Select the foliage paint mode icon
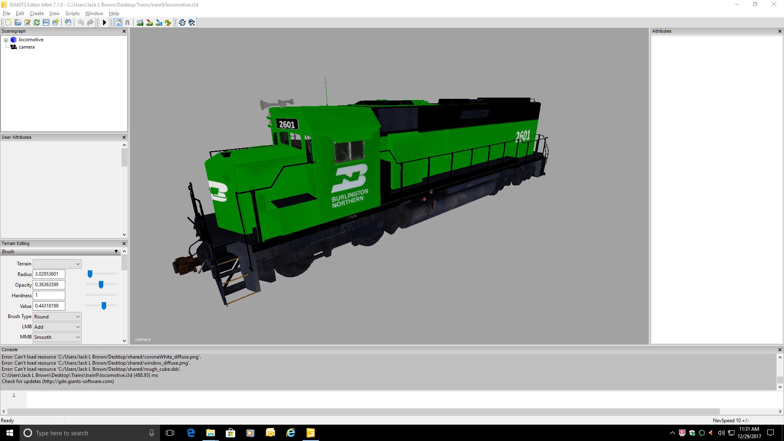 [x=168, y=22]
